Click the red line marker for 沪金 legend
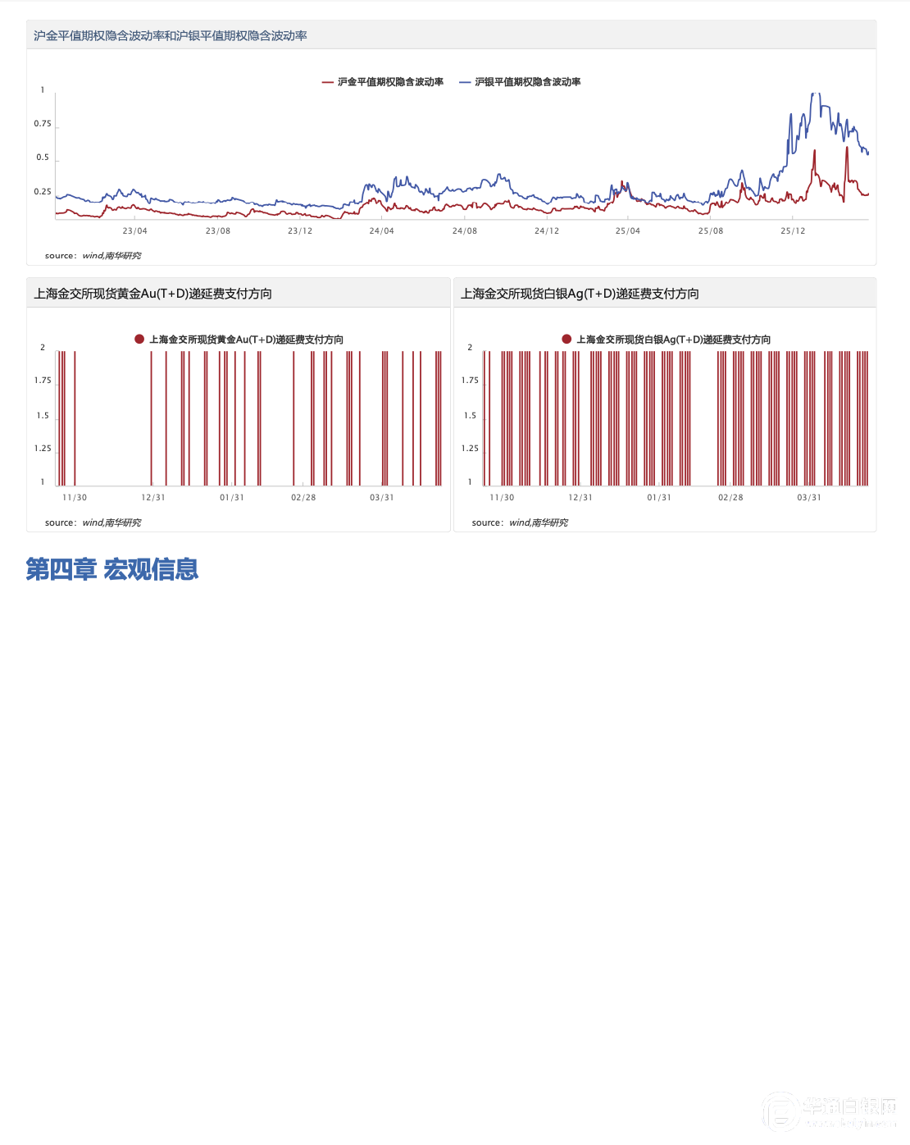 [328, 82]
